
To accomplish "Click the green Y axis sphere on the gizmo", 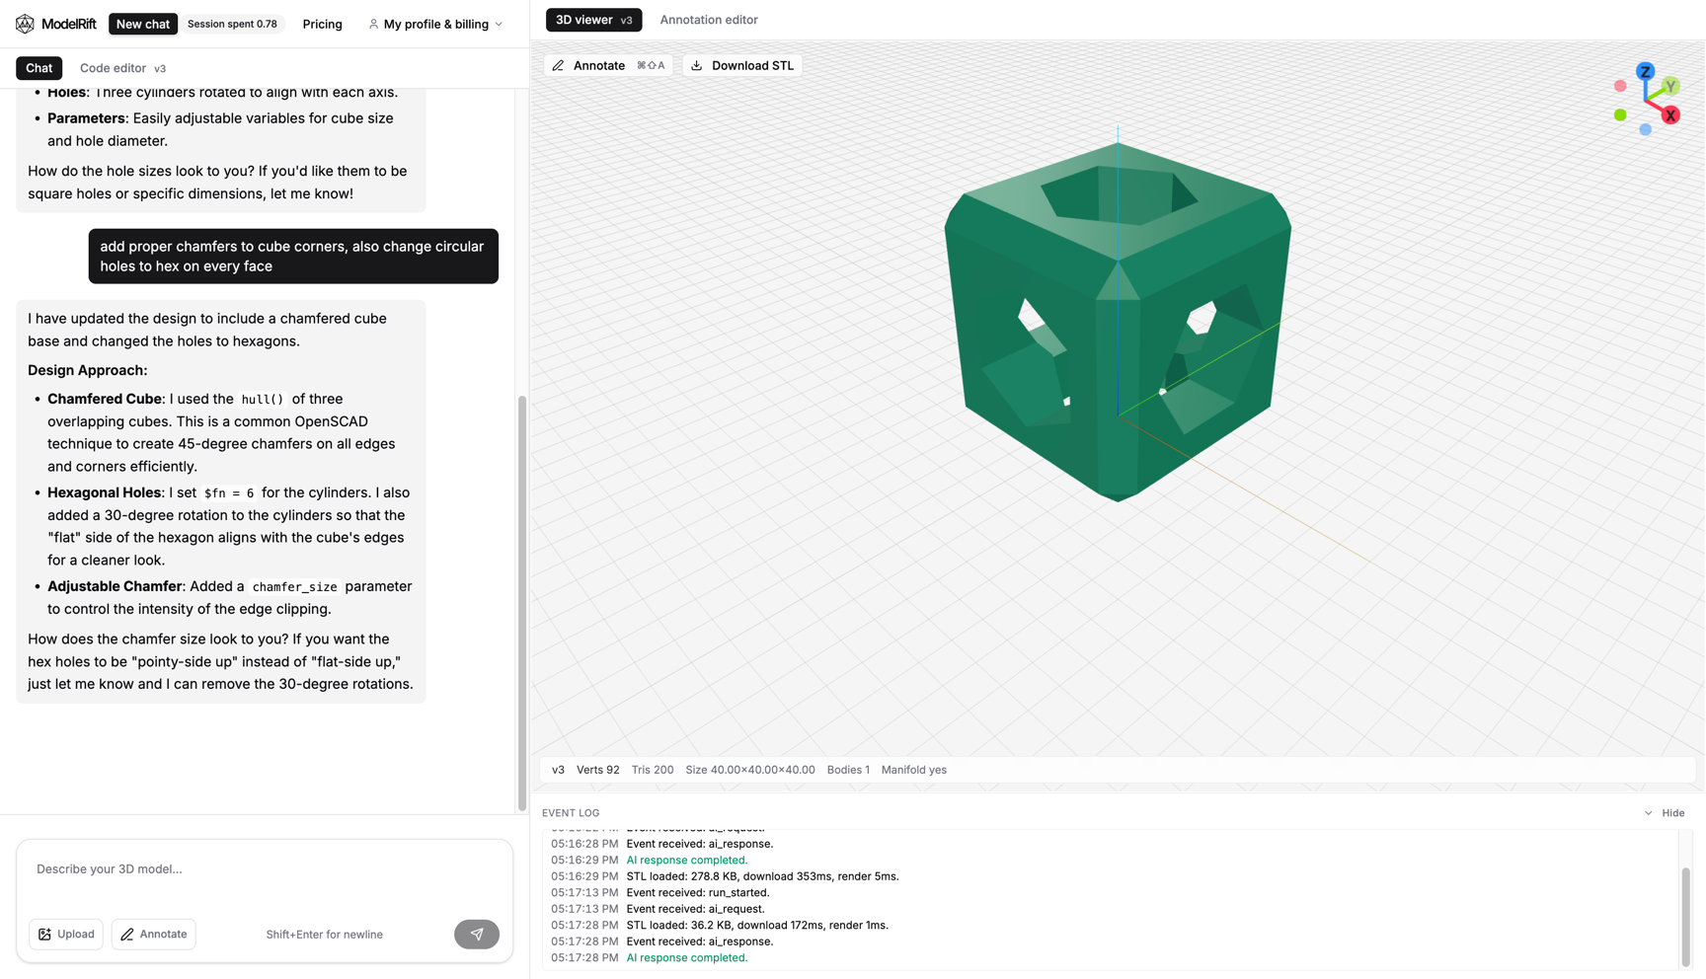I will tap(1669, 86).
